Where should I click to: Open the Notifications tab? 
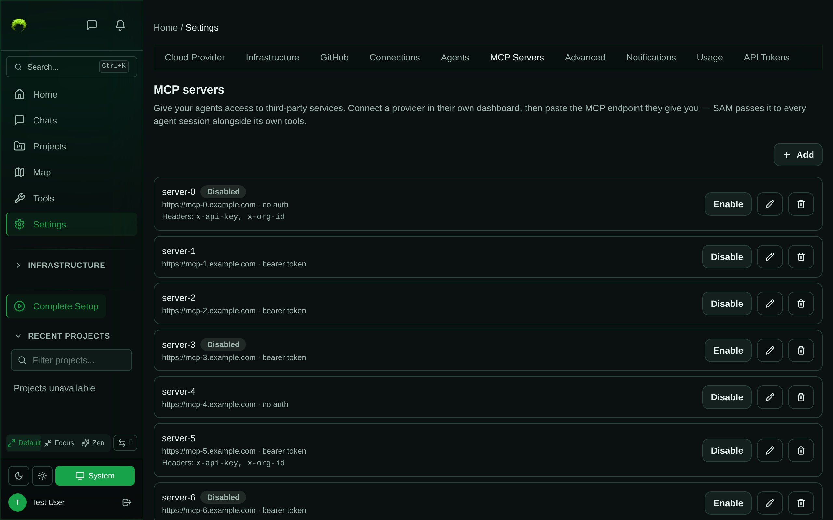pyautogui.click(x=650, y=58)
